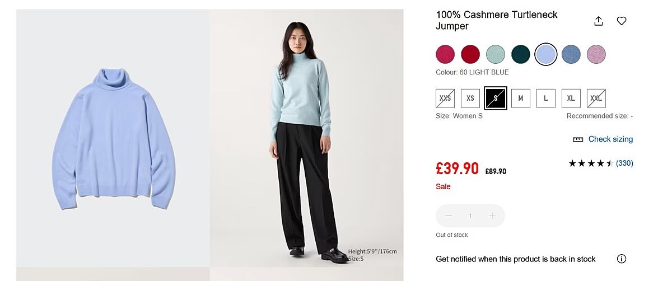Pick size XXL

tap(596, 98)
